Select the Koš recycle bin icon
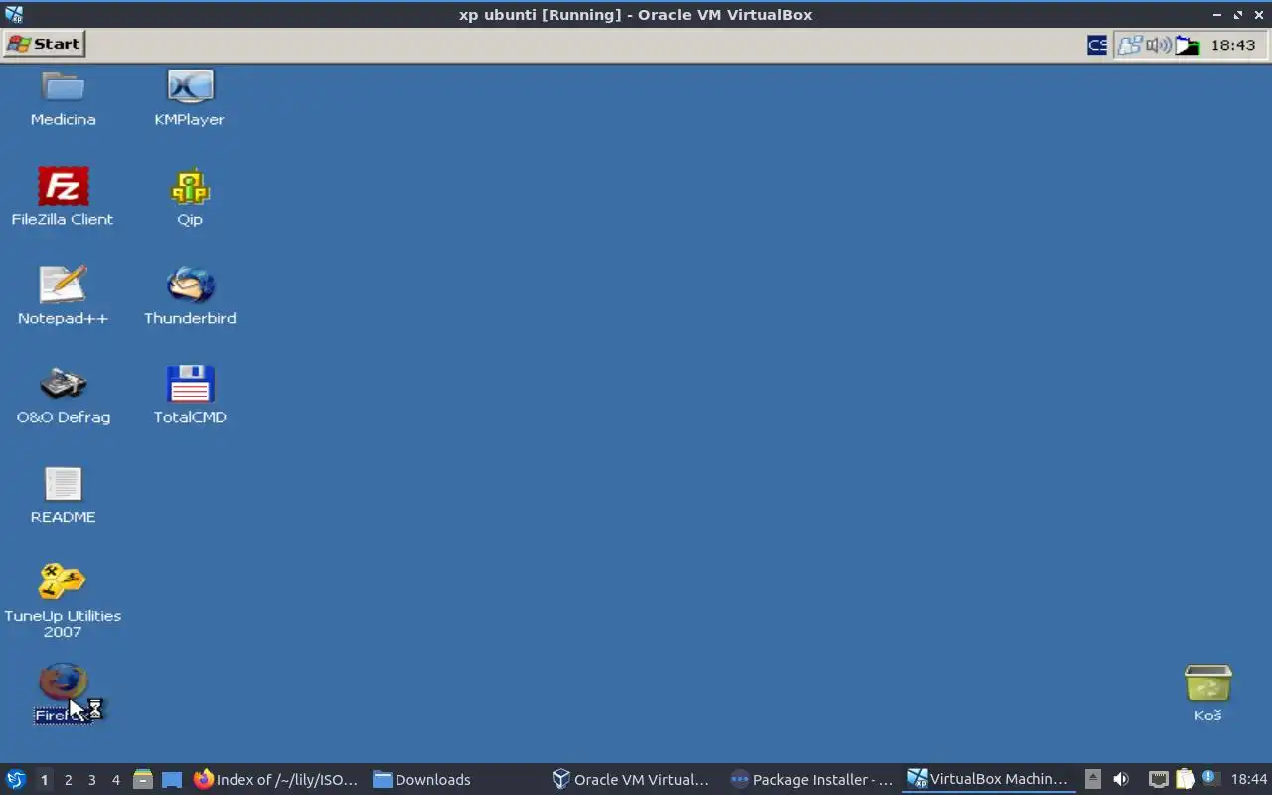Screen dimensions: 1272x795 (1207, 694)
